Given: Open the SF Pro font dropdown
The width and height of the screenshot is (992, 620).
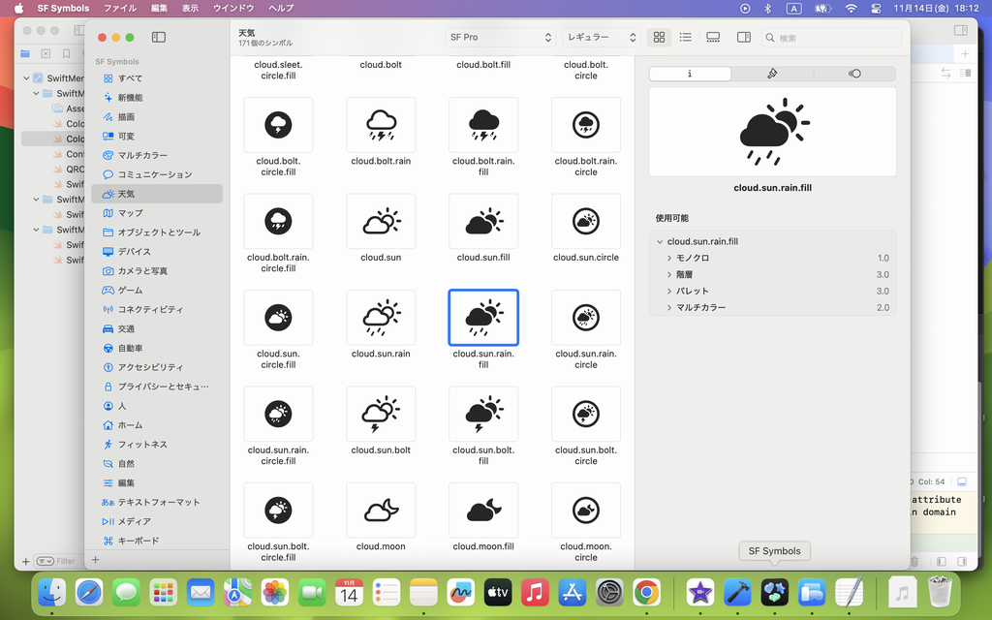Looking at the screenshot, I should pyautogui.click(x=499, y=37).
